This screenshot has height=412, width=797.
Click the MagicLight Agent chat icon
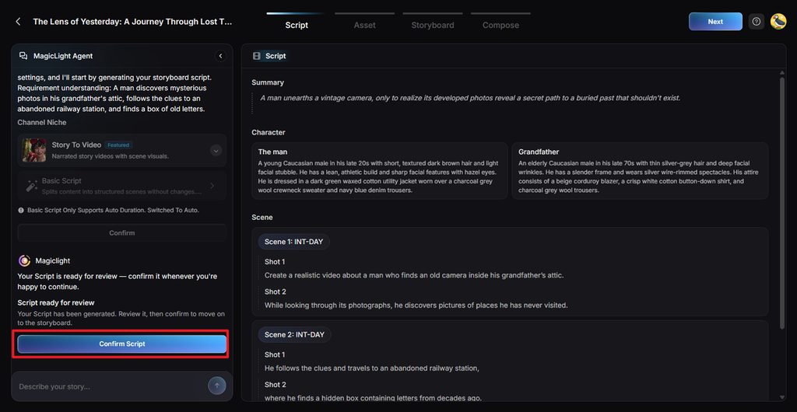23,56
